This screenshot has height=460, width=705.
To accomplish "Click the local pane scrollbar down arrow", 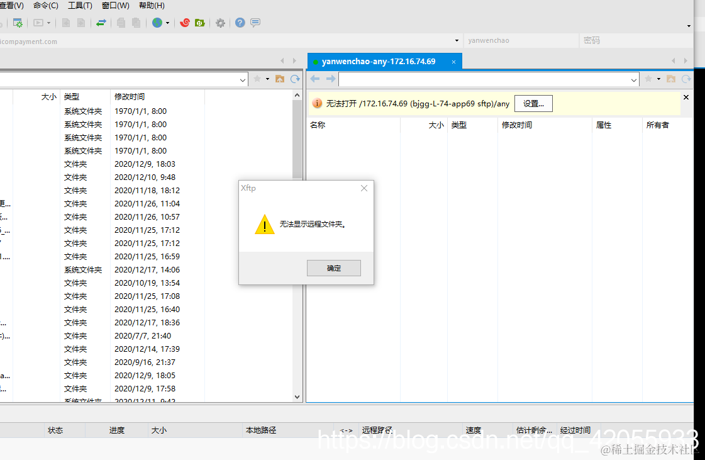I will point(297,397).
